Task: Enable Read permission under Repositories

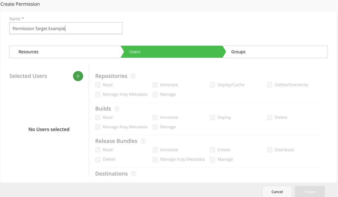Action: coord(98,85)
